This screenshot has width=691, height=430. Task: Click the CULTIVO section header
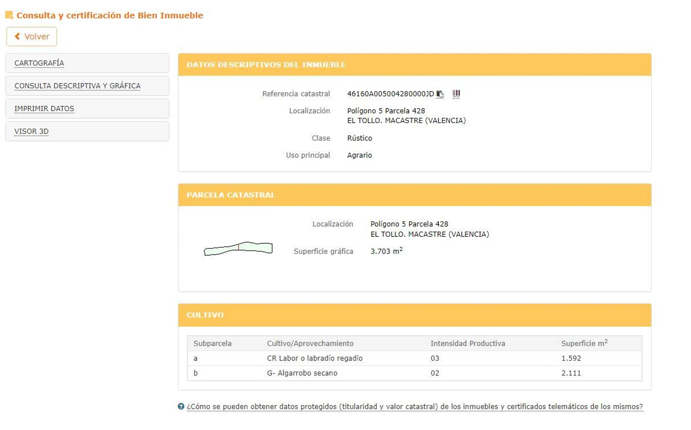point(205,315)
